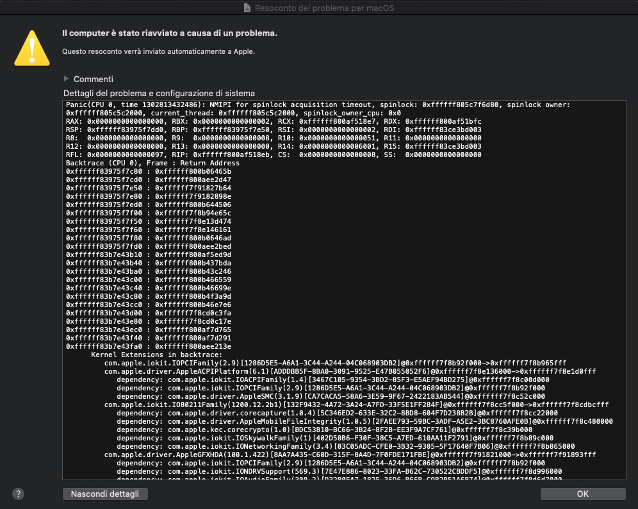Click backtrace row 0xffffff83975f7ed0
The width and height of the screenshot is (638, 509).
[x=149, y=205]
